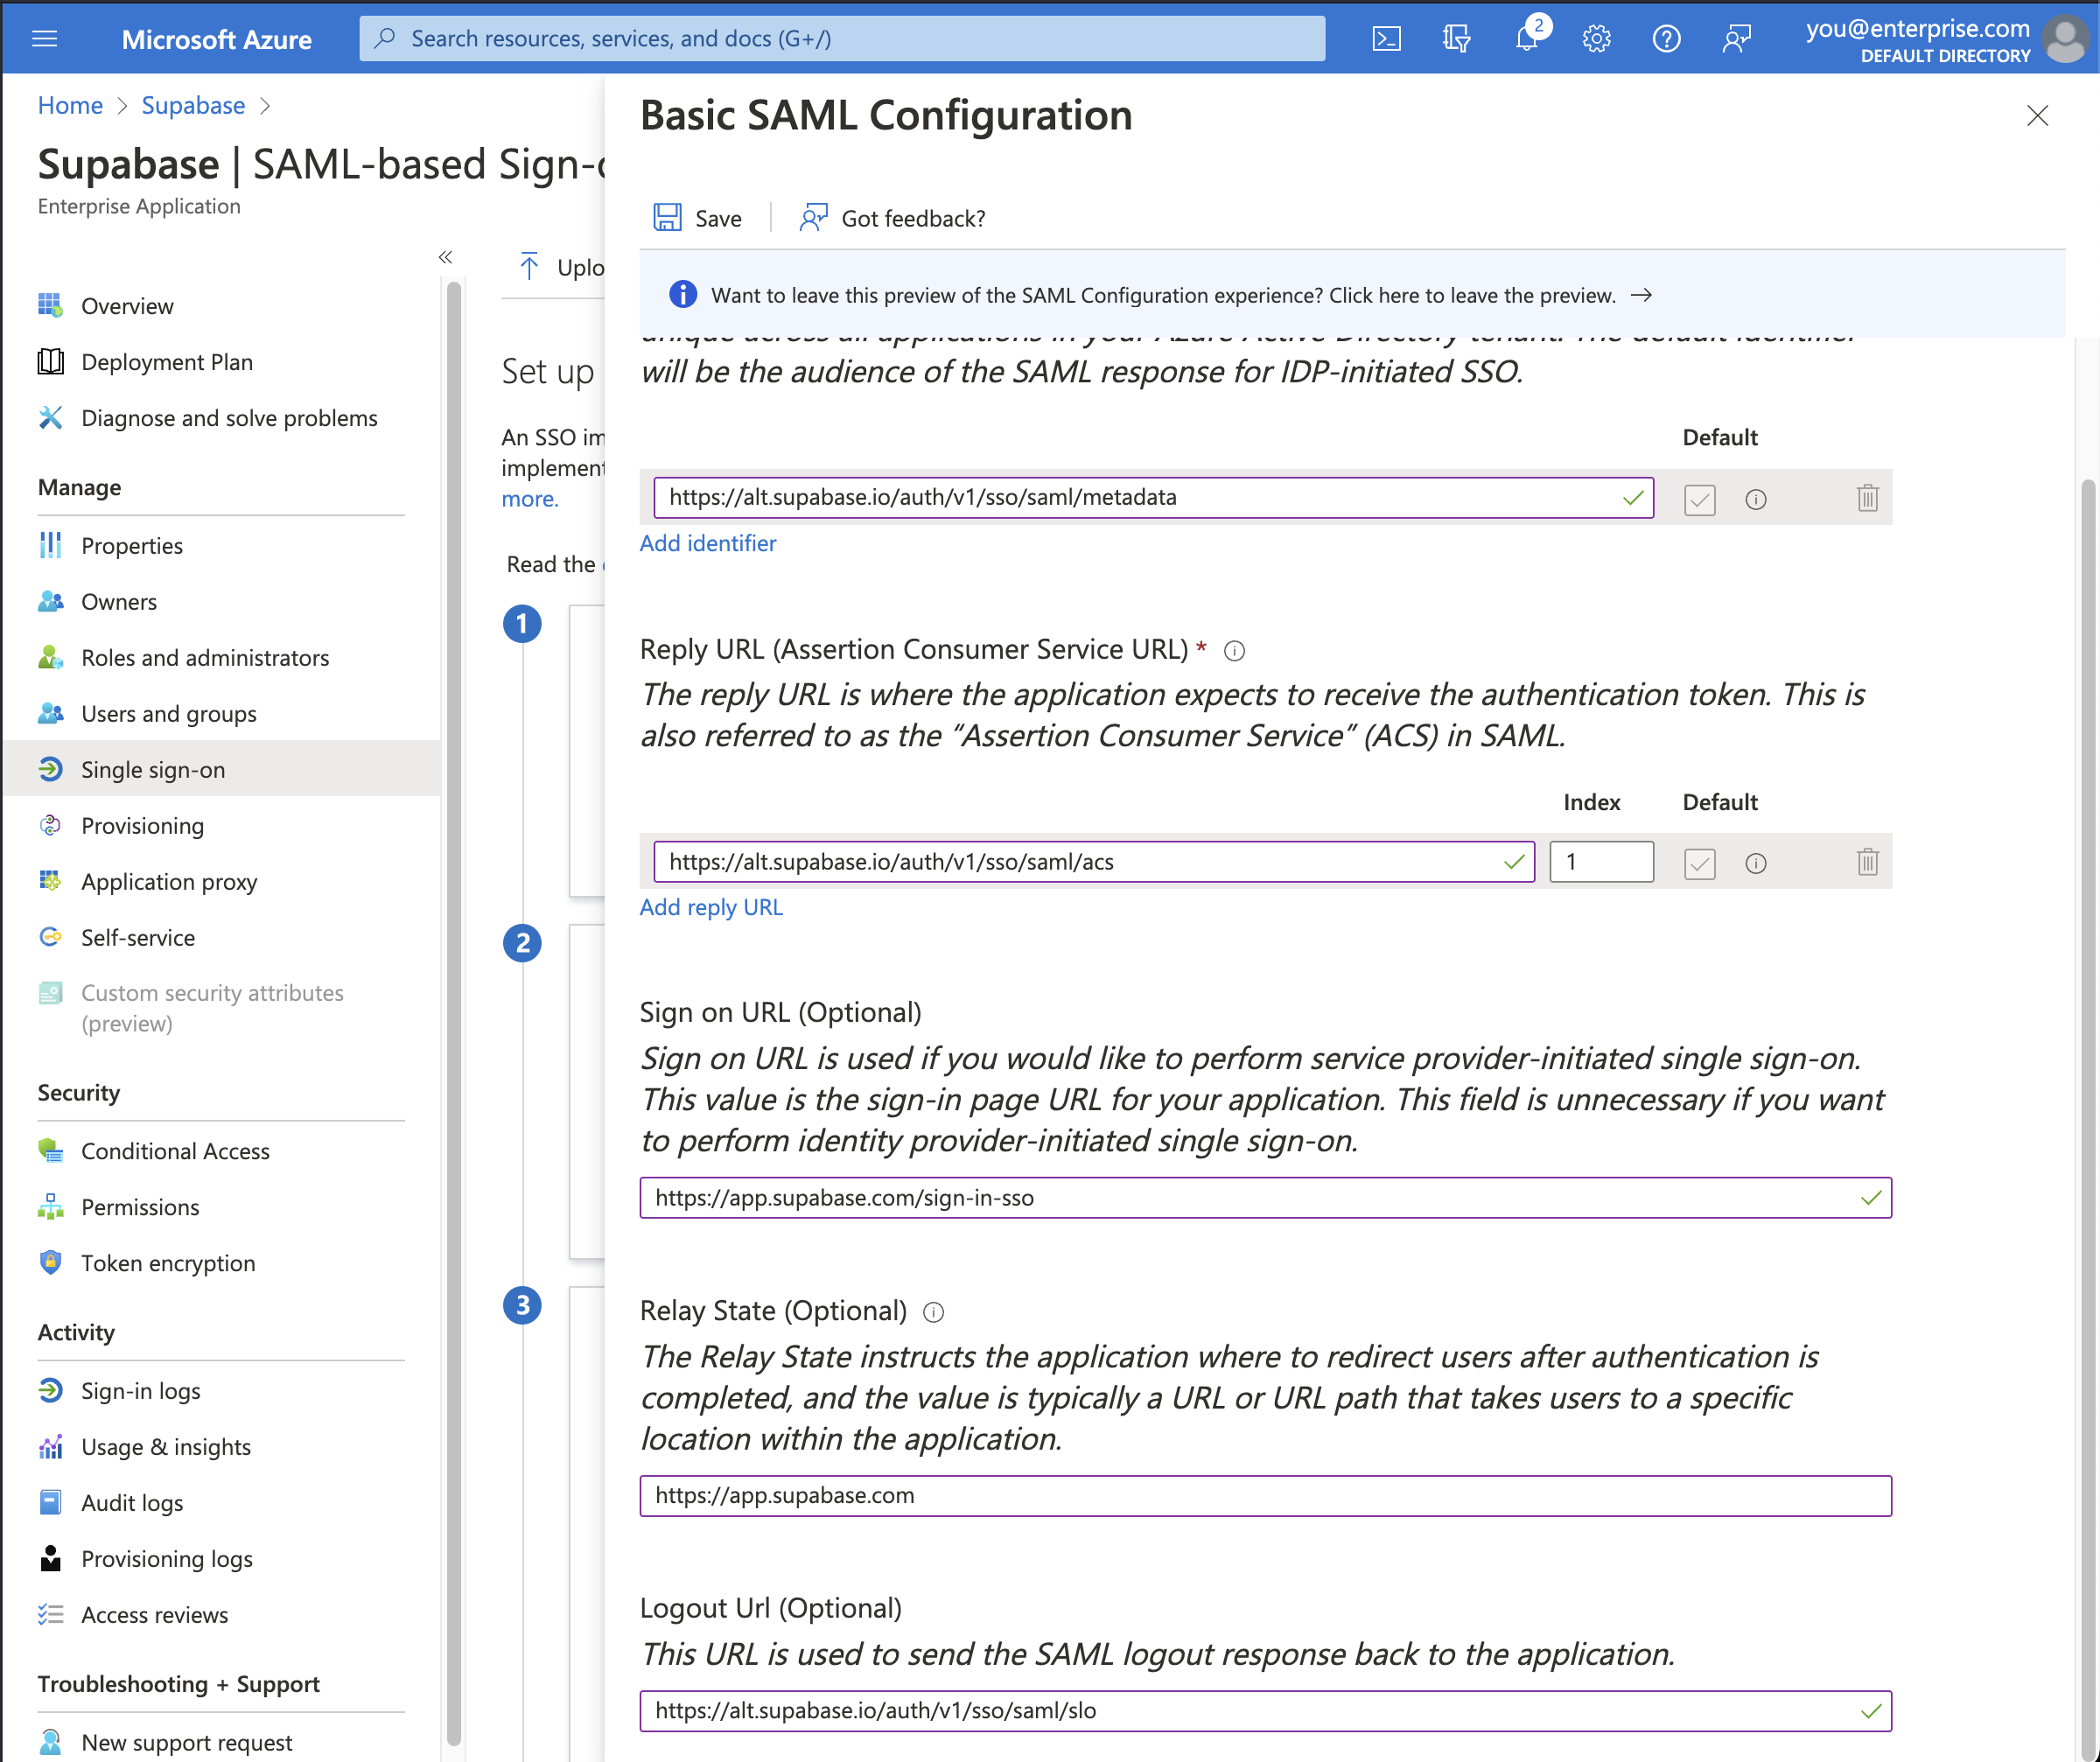Collapse the left navigation pane
This screenshot has height=1762, width=2100.
(446, 257)
